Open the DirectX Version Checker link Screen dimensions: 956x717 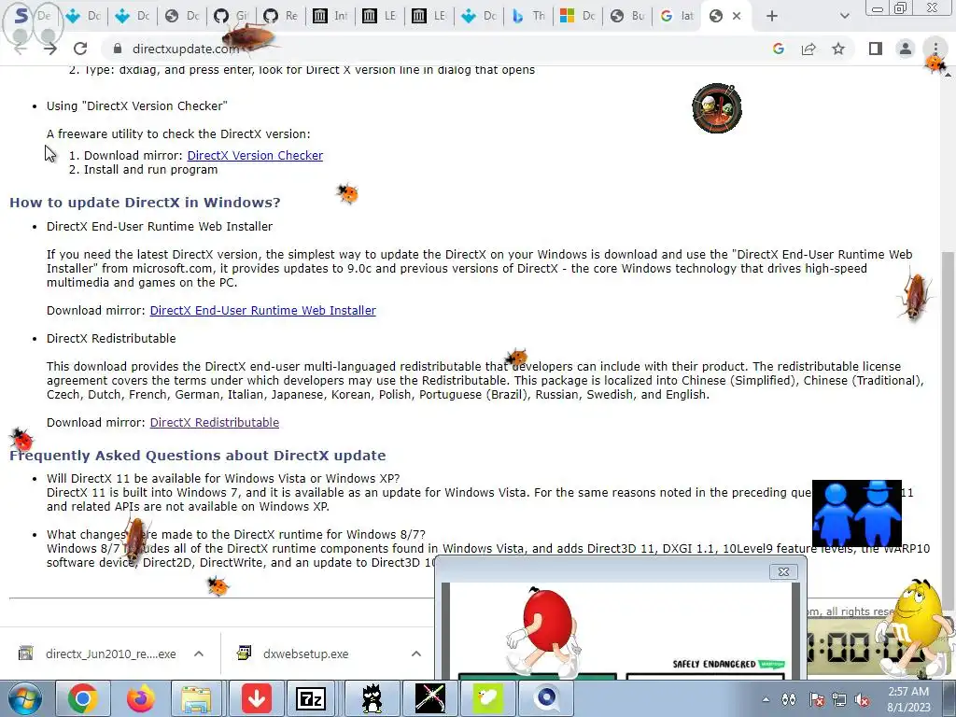coord(255,156)
